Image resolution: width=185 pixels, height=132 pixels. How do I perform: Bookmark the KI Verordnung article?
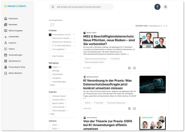click(x=129, y=108)
